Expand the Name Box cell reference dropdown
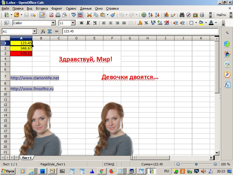Image resolution: width=233 pixels, height=175 pixels. point(35,31)
